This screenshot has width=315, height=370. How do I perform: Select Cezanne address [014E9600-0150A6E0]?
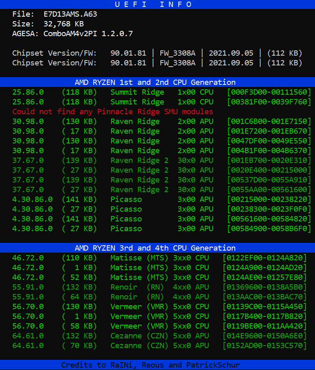click(x=265, y=336)
